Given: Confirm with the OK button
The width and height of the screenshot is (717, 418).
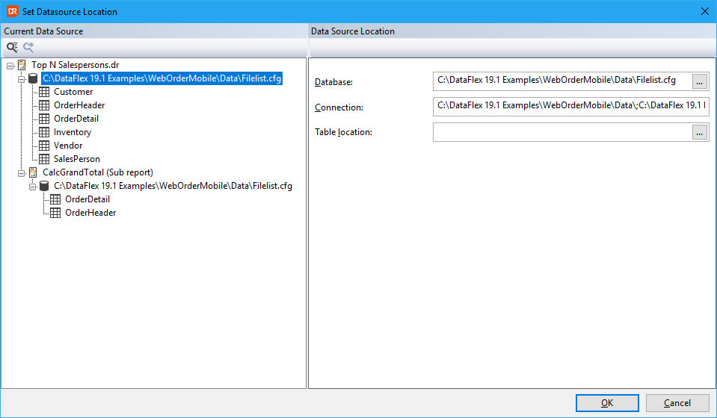Looking at the screenshot, I should click(607, 403).
